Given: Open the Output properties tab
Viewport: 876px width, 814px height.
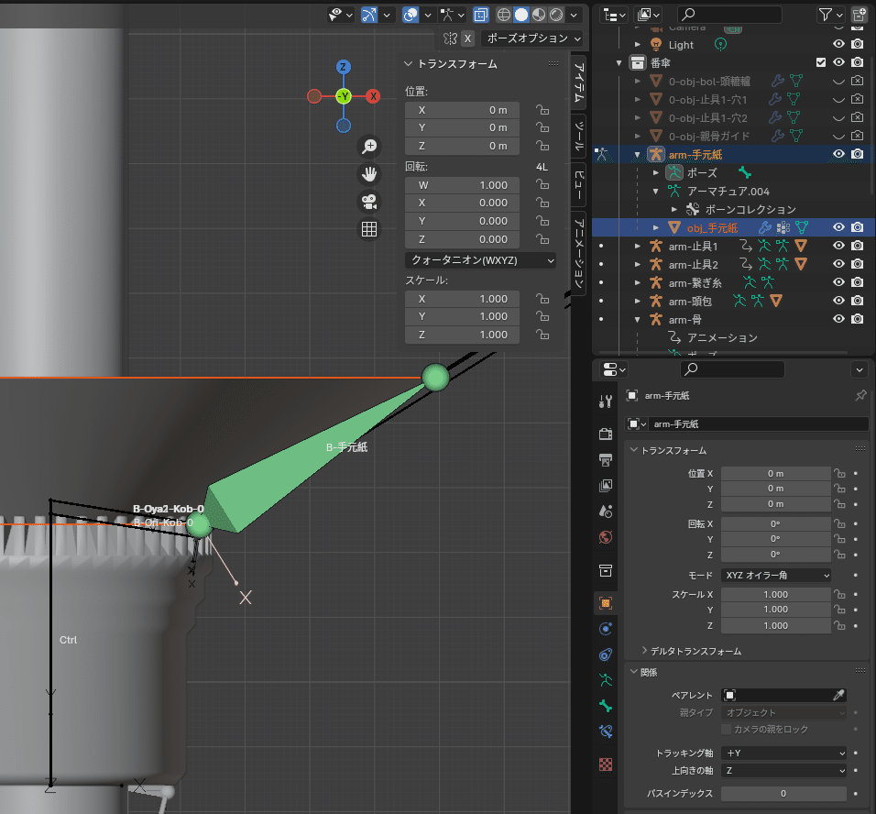Looking at the screenshot, I should pyautogui.click(x=606, y=459).
